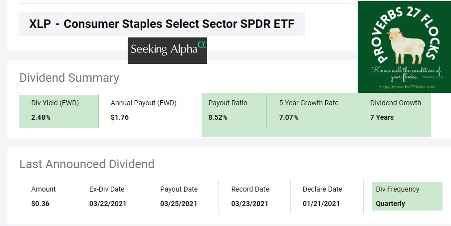Click the Div Frequency Quarterly tile

pyautogui.click(x=407, y=196)
